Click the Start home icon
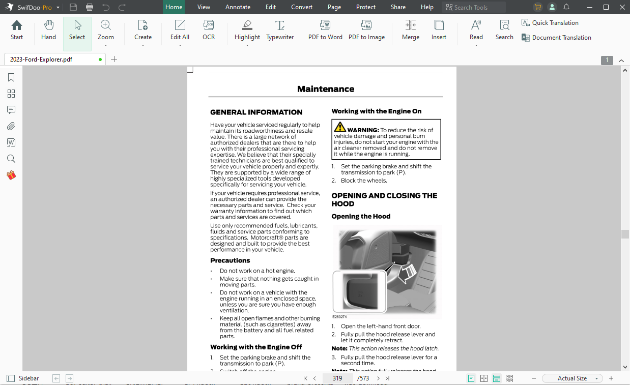630x385 pixels. click(x=17, y=30)
